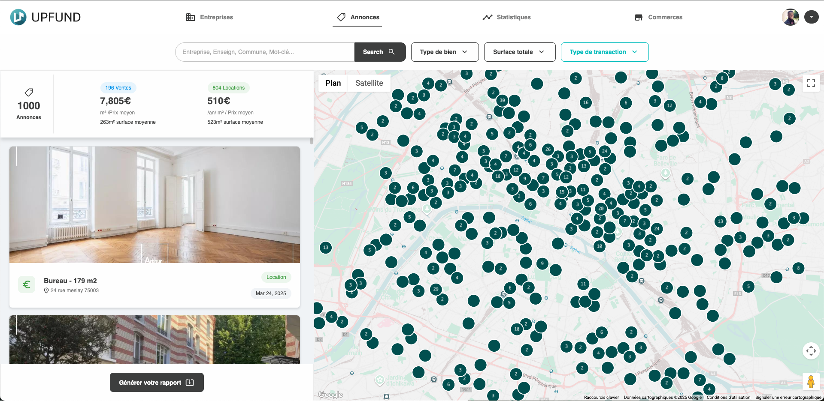Focus the Entreprise, Enseign, Commune search field
Viewport: 824px width, 401px height.
click(265, 52)
